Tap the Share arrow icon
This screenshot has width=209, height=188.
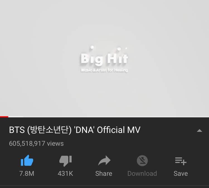point(104,160)
